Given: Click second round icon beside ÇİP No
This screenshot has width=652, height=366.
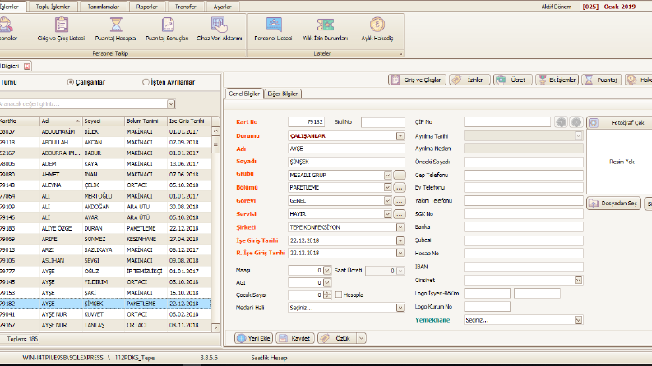Looking at the screenshot, I should pos(576,122).
